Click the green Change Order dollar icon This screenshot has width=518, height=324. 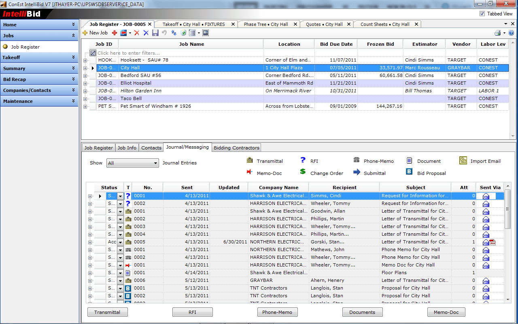click(x=303, y=172)
